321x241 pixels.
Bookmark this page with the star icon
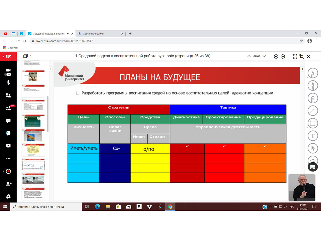coord(301,41)
